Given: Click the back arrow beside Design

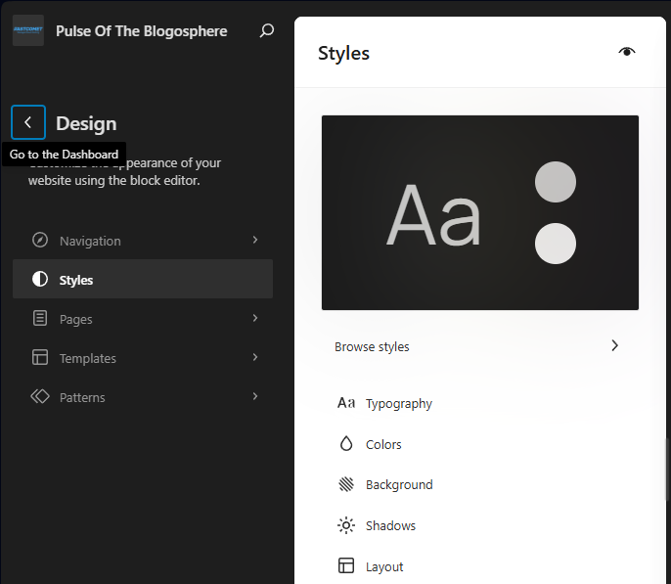Looking at the screenshot, I should point(28,122).
